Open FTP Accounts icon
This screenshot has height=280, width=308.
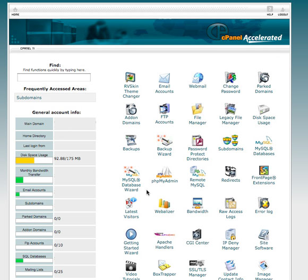tap(164, 108)
